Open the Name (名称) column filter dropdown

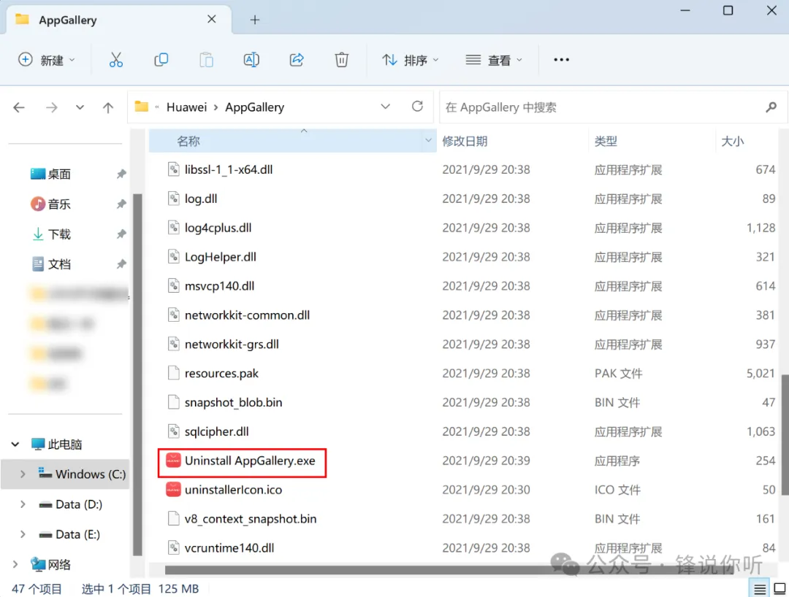tap(428, 141)
